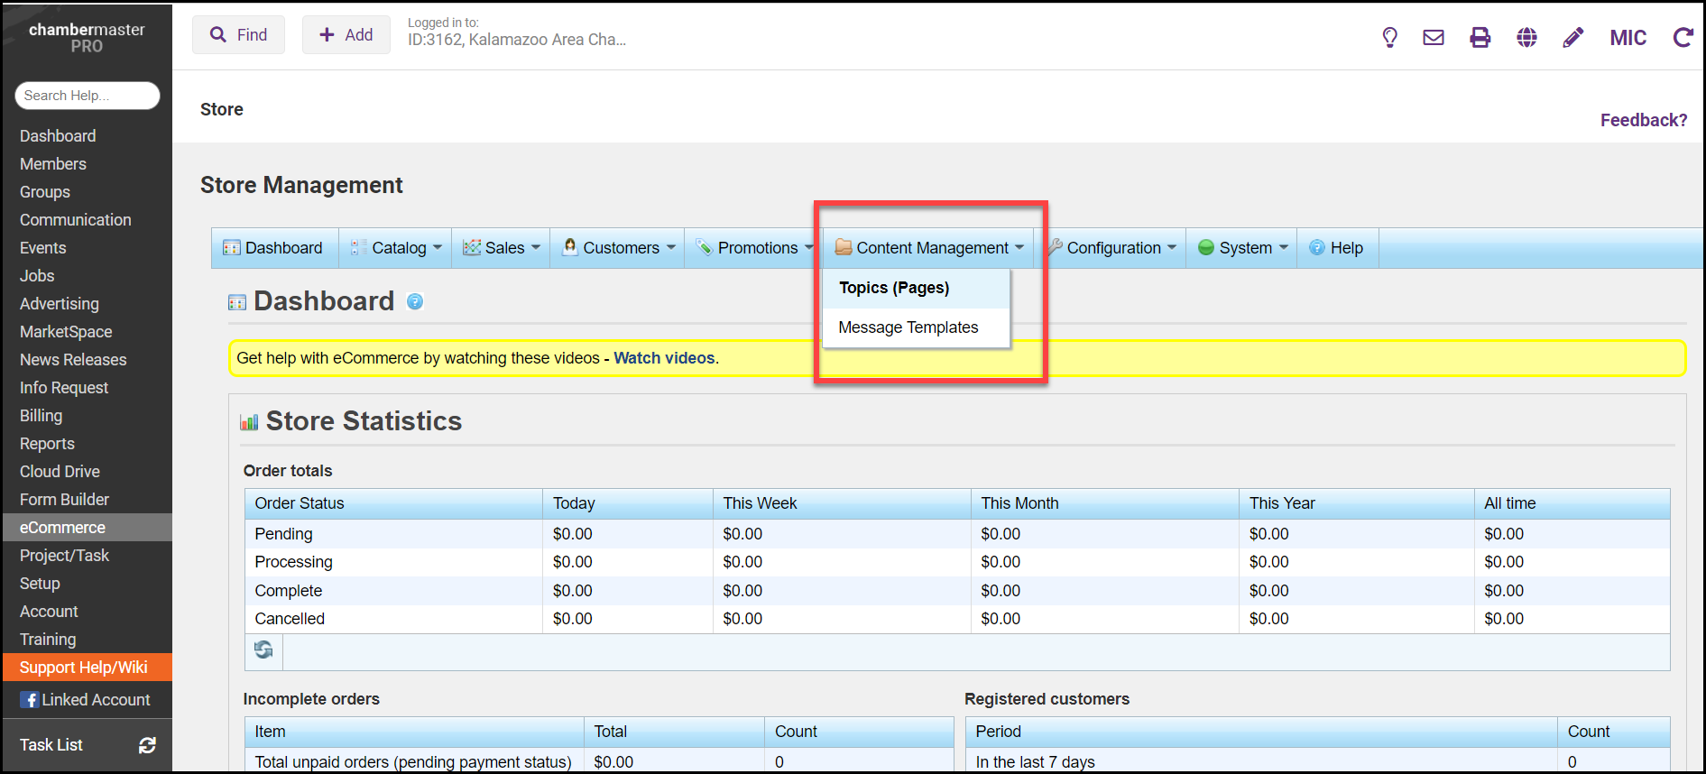Select Topics (Pages) from the menu
Viewport: 1706px width, 774px height.
[893, 288]
